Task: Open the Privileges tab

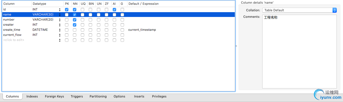Action: coord(159,96)
